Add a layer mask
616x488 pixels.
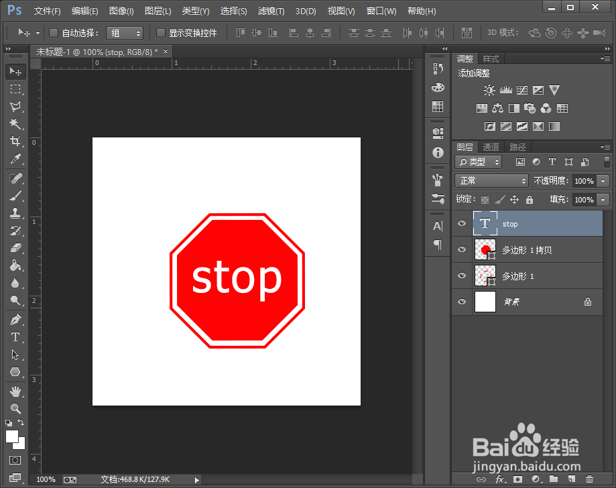click(517, 479)
